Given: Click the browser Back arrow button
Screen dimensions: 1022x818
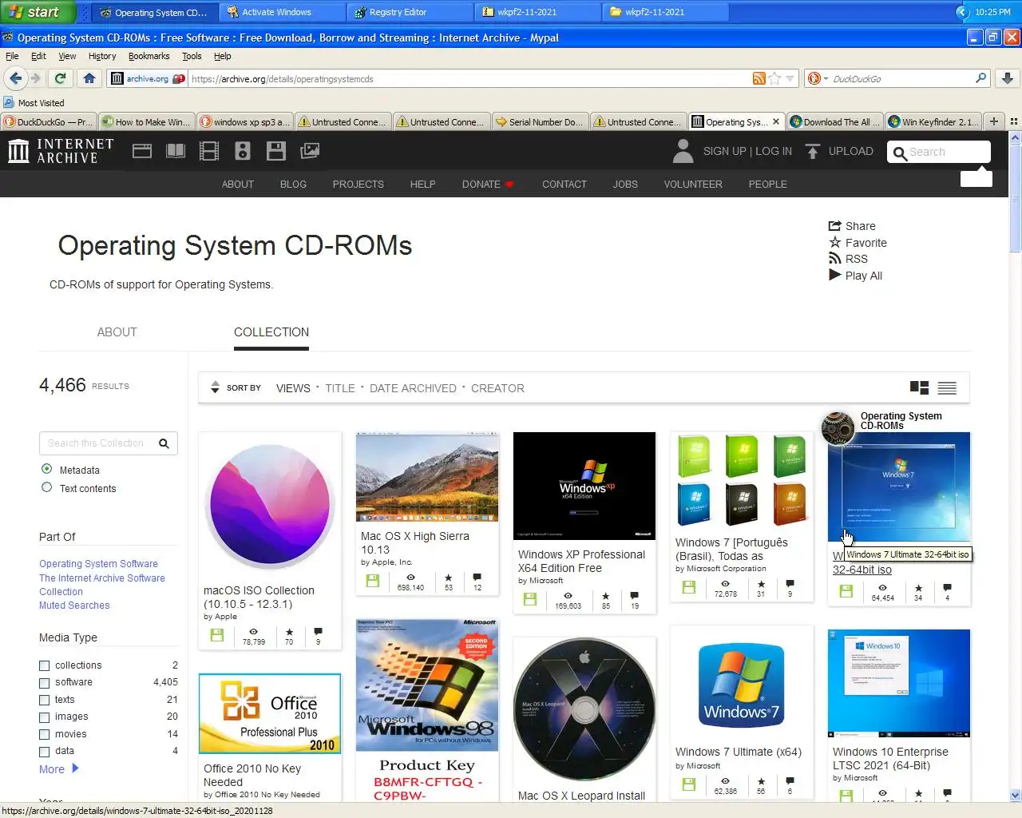Looking at the screenshot, I should coord(15,78).
